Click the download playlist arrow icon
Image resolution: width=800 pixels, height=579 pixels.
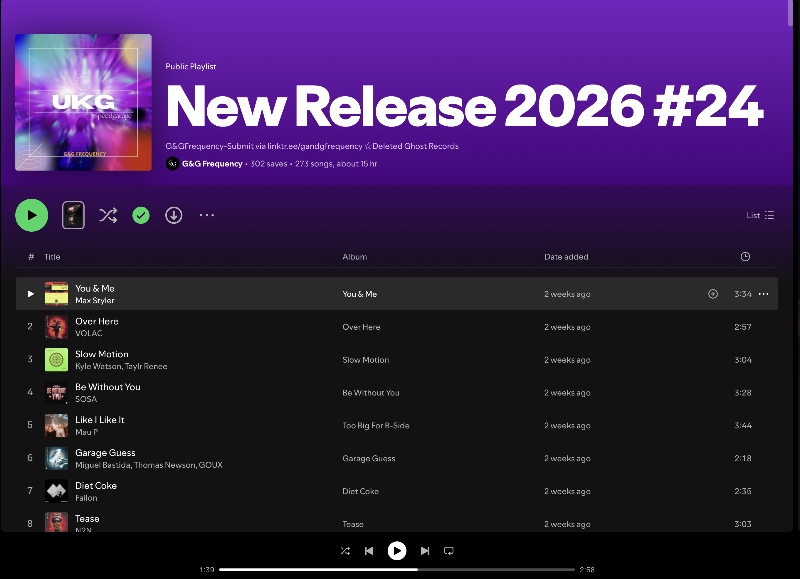[174, 216]
